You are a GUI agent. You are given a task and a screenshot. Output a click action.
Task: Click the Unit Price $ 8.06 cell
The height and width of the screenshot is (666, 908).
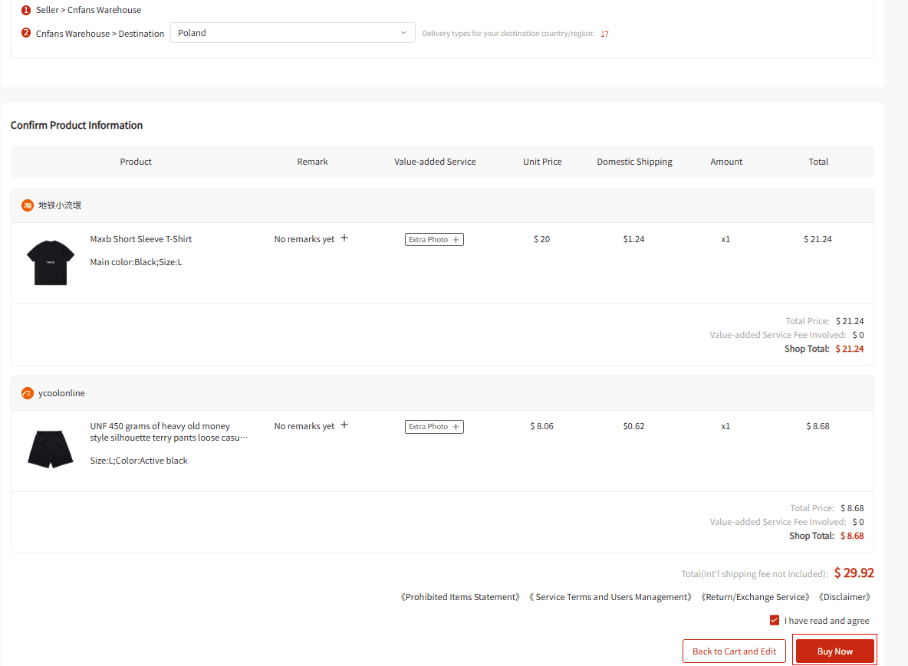[x=541, y=426]
